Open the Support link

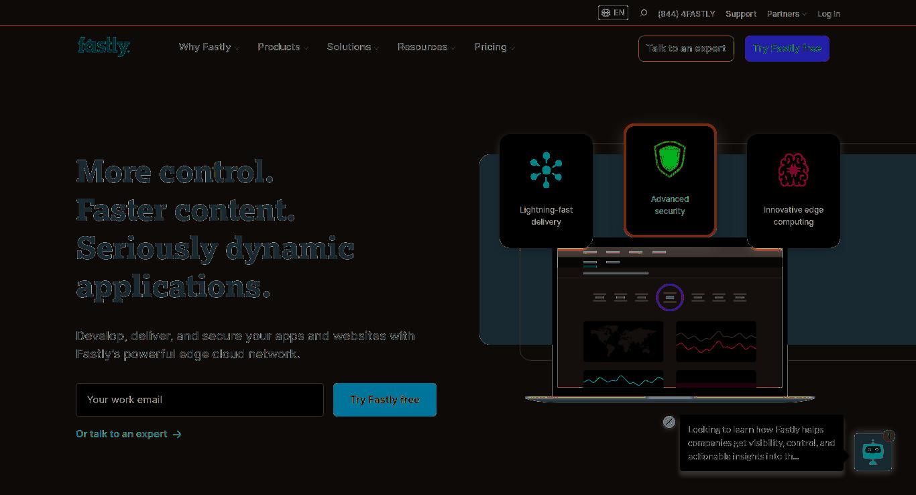(x=741, y=13)
